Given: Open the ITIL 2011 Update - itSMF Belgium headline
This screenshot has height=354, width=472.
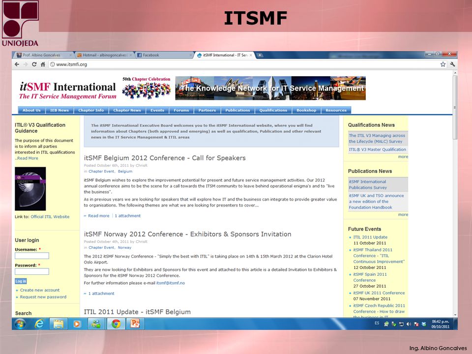Looking at the screenshot, I should tap(137, 312).
